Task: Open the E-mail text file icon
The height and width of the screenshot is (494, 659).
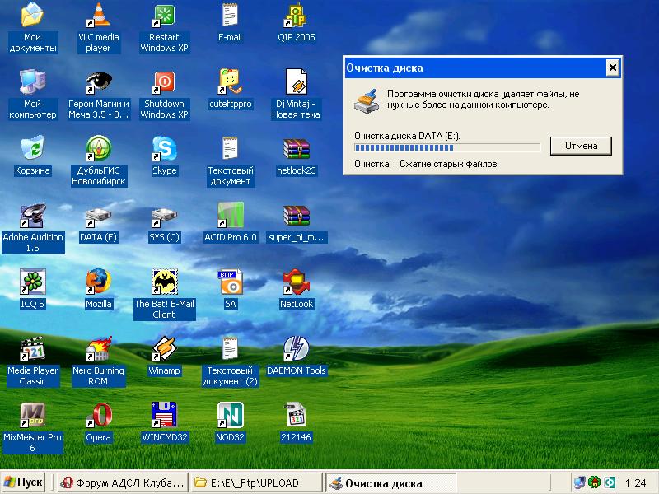Action: click(231, 15)
